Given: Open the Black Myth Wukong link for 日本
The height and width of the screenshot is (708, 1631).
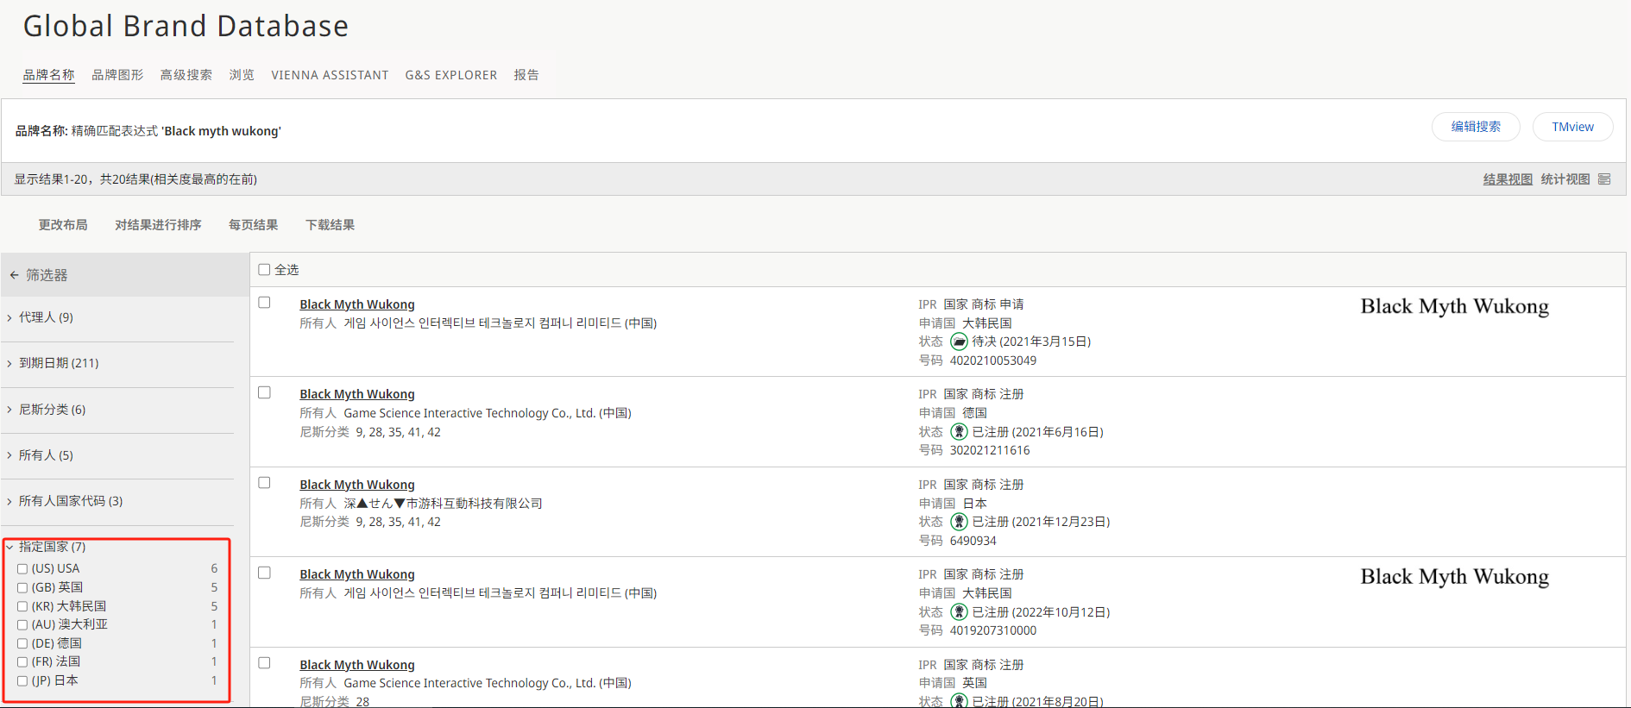Looking at the screenshot, I should (x=357, y=485).
